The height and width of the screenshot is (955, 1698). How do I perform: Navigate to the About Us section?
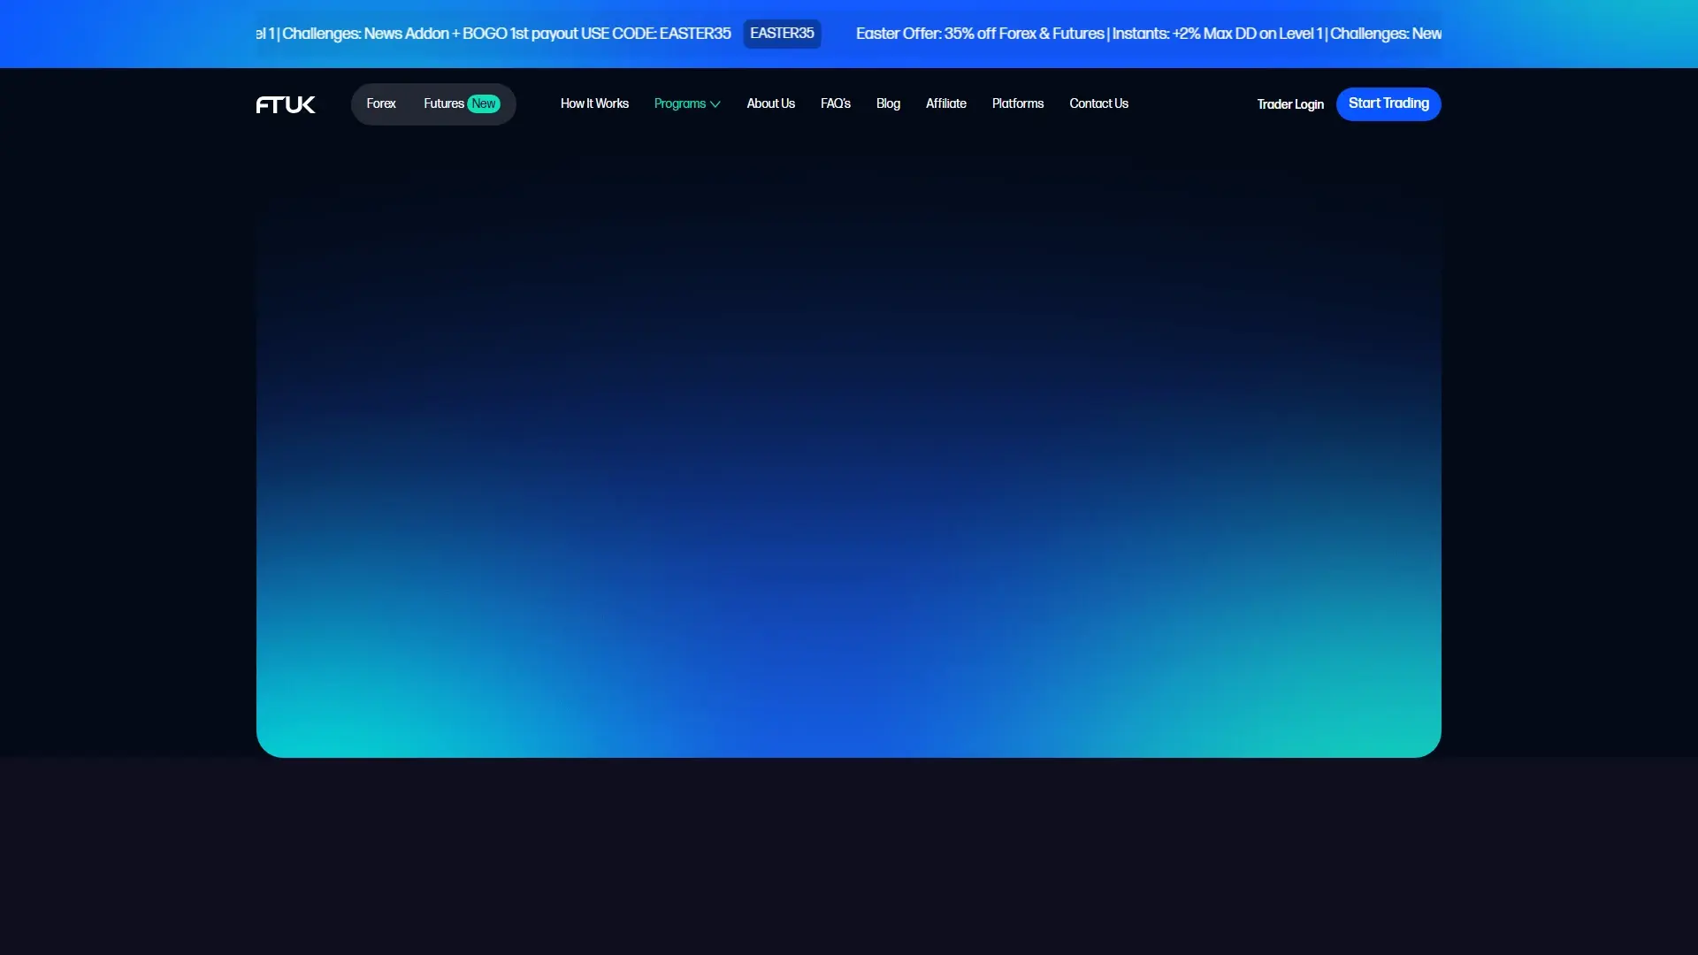click(770, 103)
